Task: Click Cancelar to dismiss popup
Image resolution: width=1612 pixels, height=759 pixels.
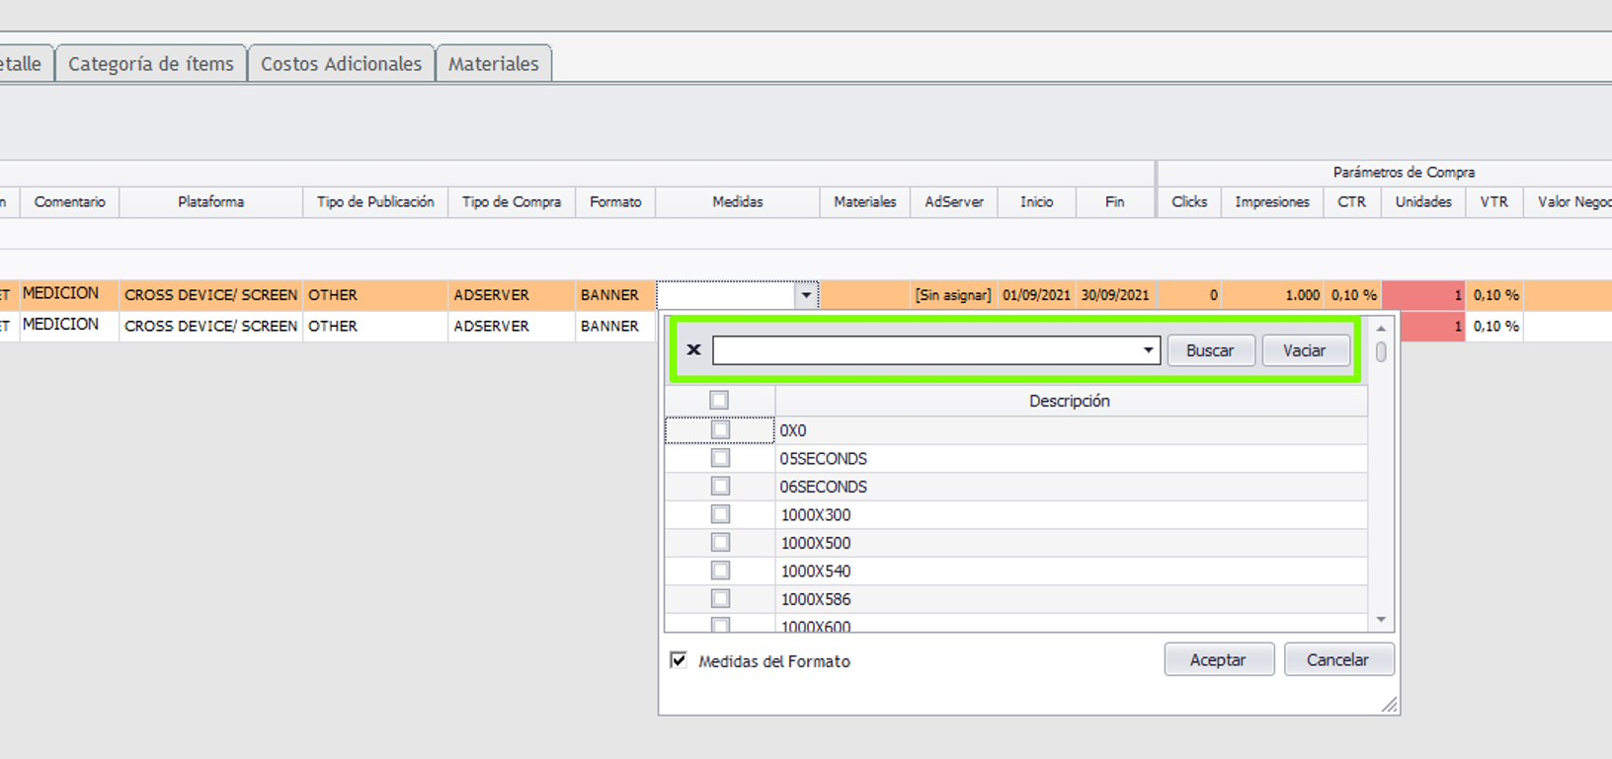Action: (1338, 660)
